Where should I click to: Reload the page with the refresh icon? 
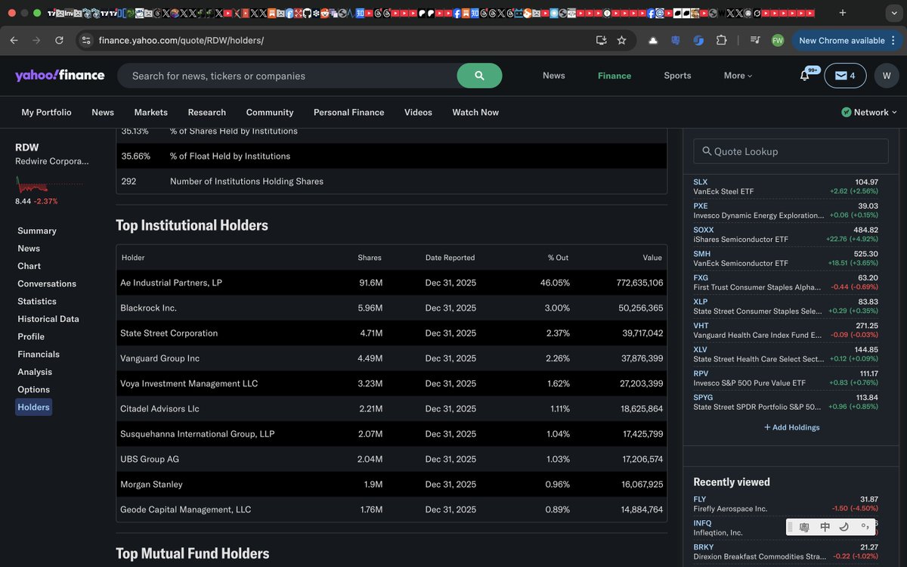click(x=59, y=40)
